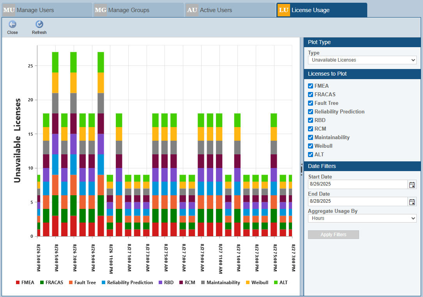Toggle the Weibull license checkbox
423x297 pixels.
click(x=311, y=146)
